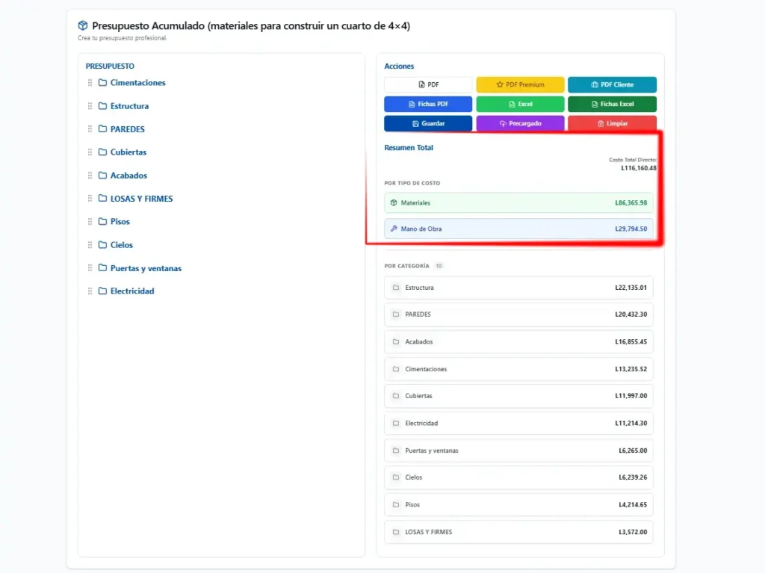The image size is (765, 573).
Task: Generate the PDF Premium export
Action: click(520, 85)
